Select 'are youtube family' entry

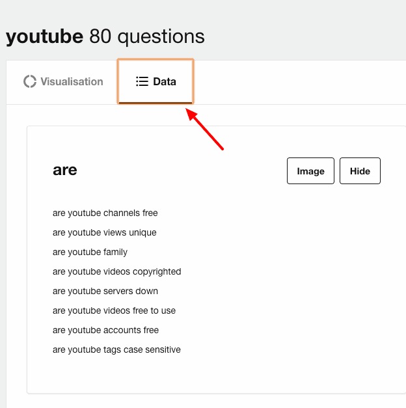coord(90,252)
